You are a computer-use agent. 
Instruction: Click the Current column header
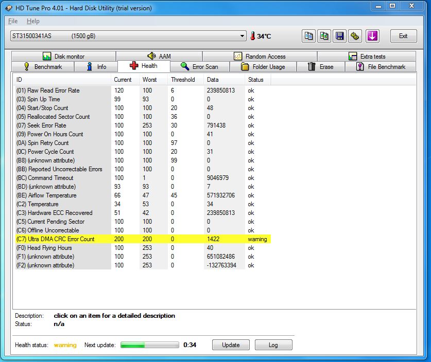coord(125,80)
